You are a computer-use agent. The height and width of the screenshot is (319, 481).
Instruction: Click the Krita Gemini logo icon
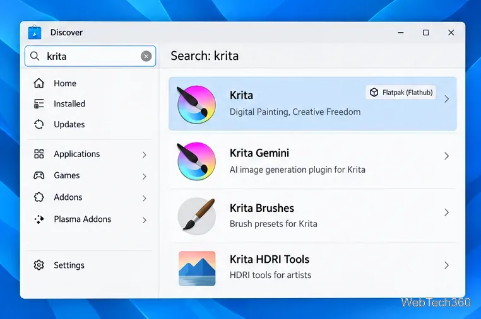[196, 161]
